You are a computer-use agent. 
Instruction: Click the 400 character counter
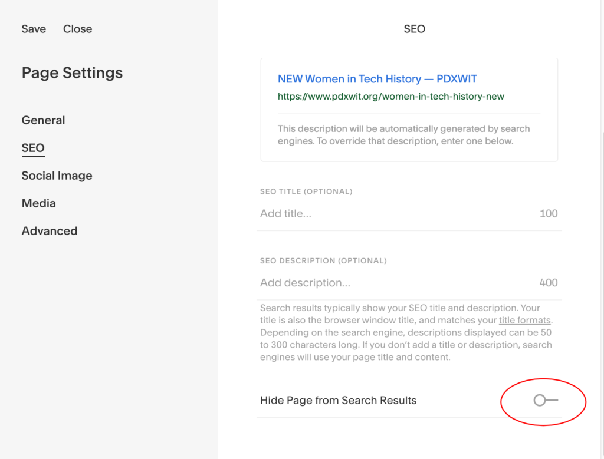tap(549, 283)
